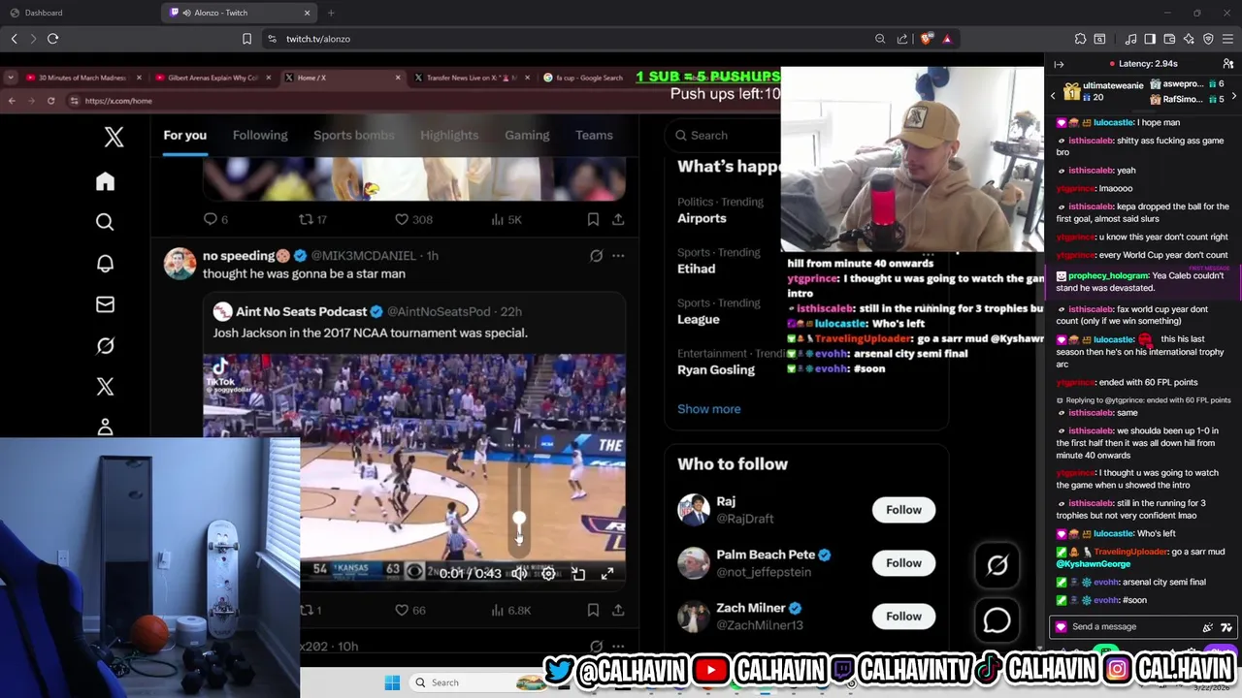The width and height of the screenshot is (1242, 698).
Task: Play Josh Jackson Kansas video thumbnail
Action: (414, 470)
